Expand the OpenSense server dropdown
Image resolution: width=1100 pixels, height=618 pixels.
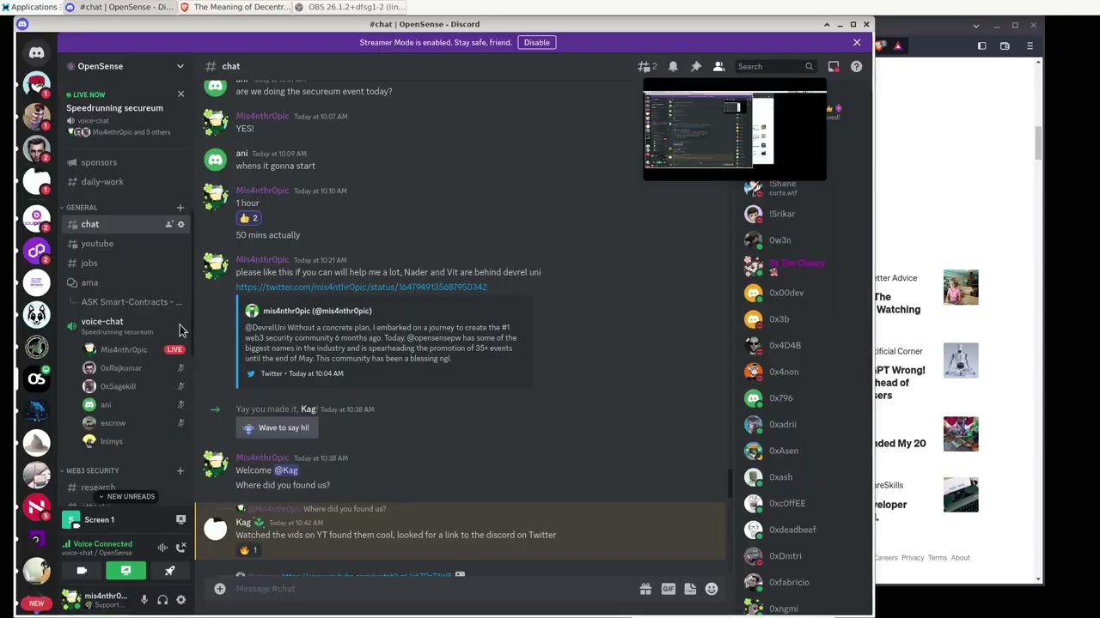pos(180,66)
